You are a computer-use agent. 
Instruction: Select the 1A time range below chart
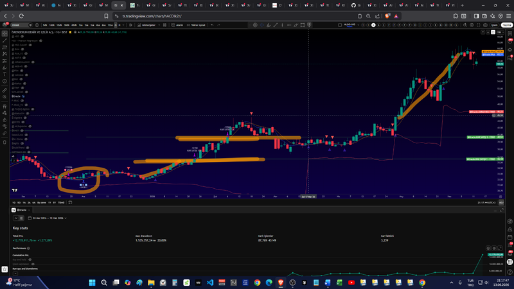24,202
